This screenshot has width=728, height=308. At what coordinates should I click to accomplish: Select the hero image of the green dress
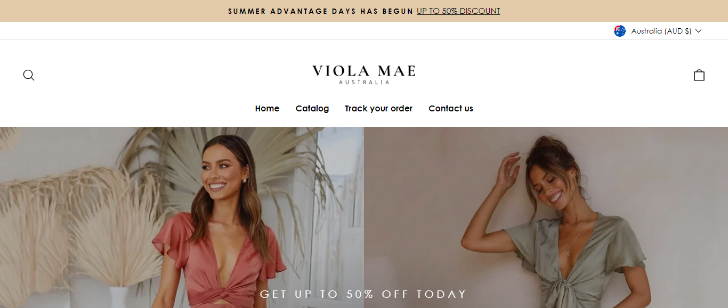coord(546,217)
